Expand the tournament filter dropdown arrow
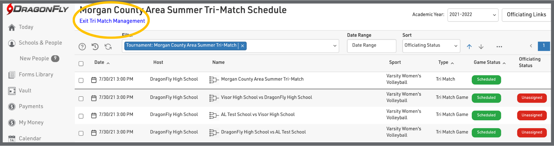The width and height of the screenshot is (554, 146). point(335,46)
